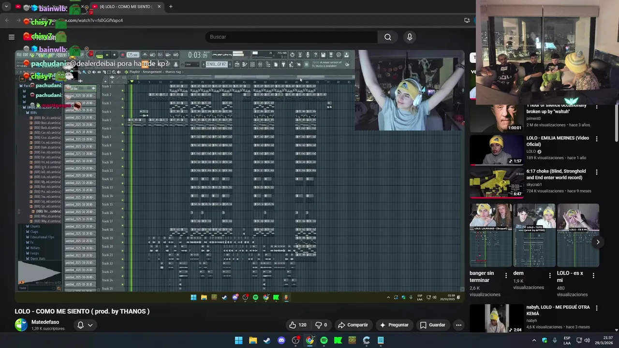Show hidden icons in system tray
Viewport: 619px width, 348px height.
pyautogui.click(x=534, y=340)
